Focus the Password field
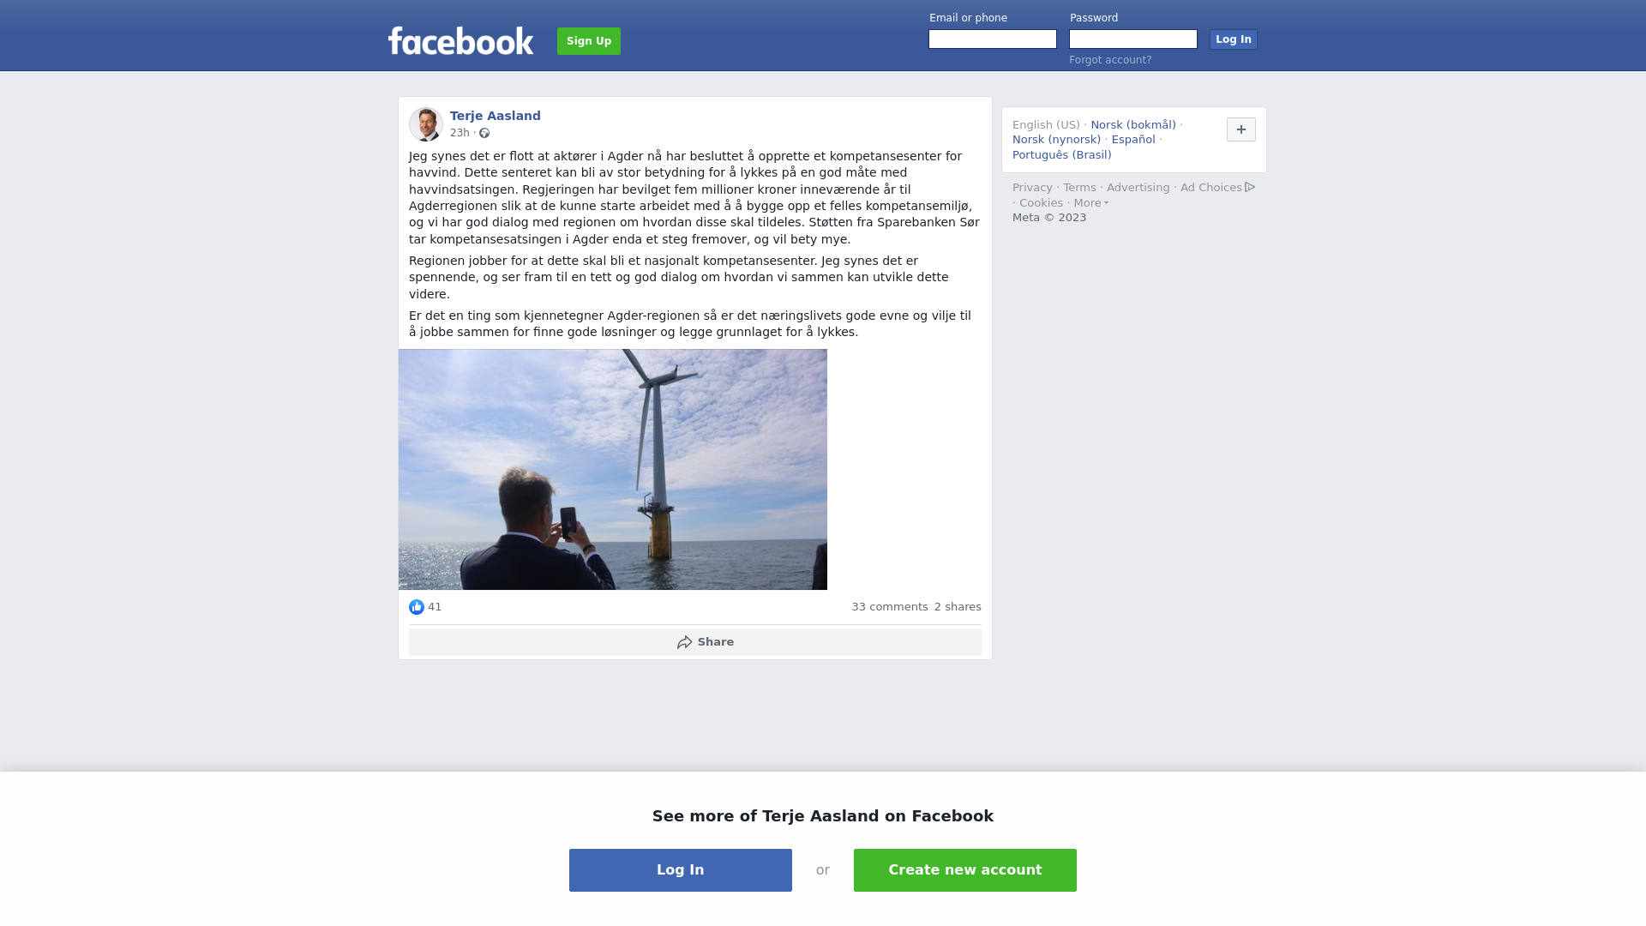Viewport: 1646px width, 926px height. pyautogui.click(x=1133, y=39)
